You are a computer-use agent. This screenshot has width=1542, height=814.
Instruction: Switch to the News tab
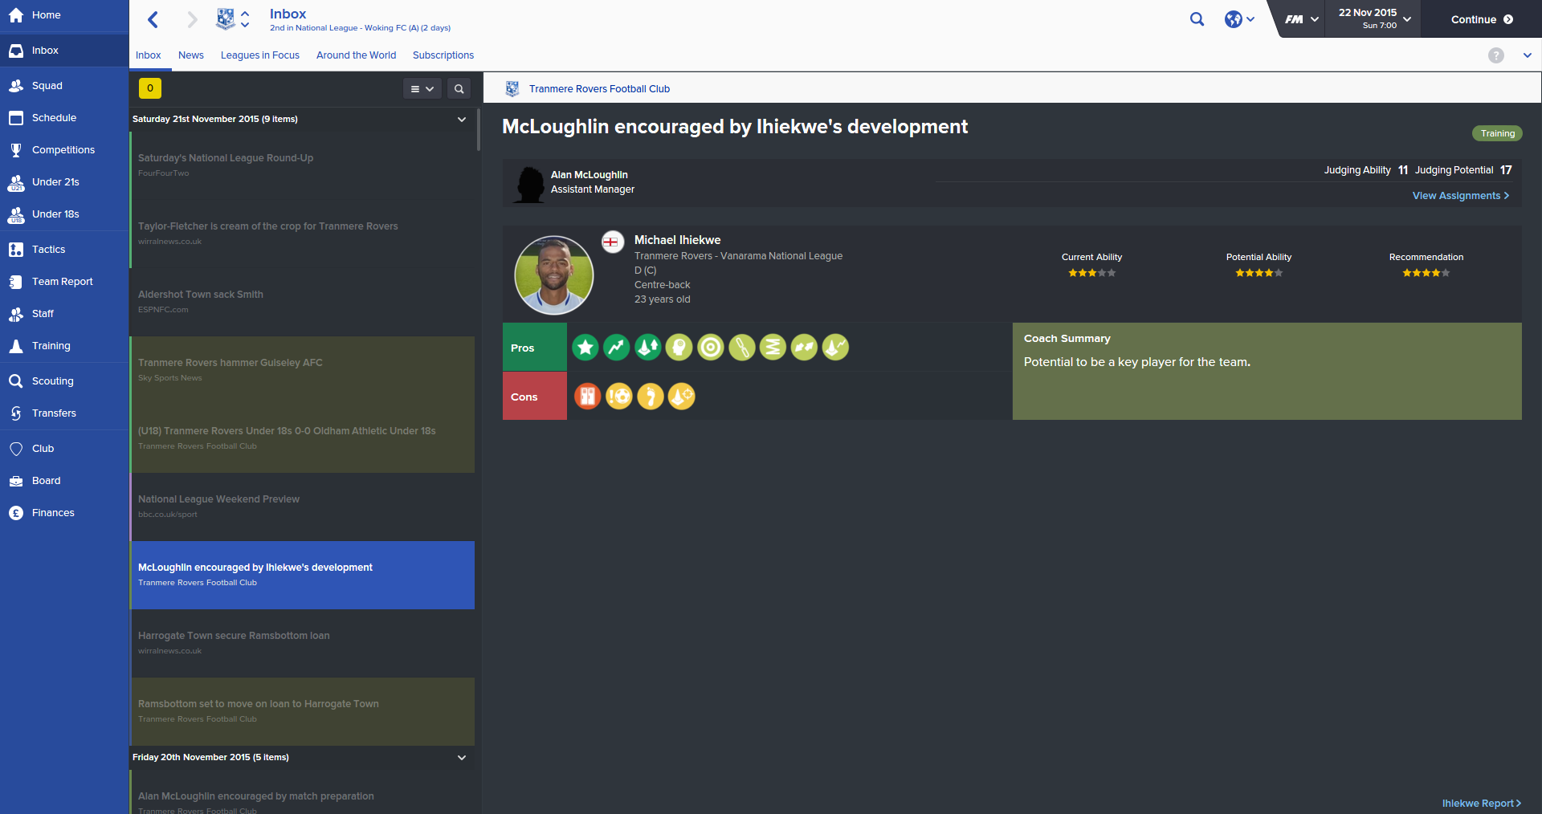click(x=191, y=55)
